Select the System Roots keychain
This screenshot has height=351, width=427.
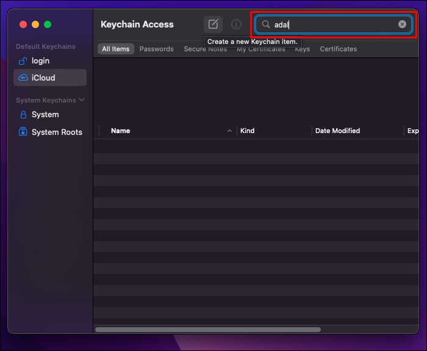pyautogui.click(x=50, y=132)
